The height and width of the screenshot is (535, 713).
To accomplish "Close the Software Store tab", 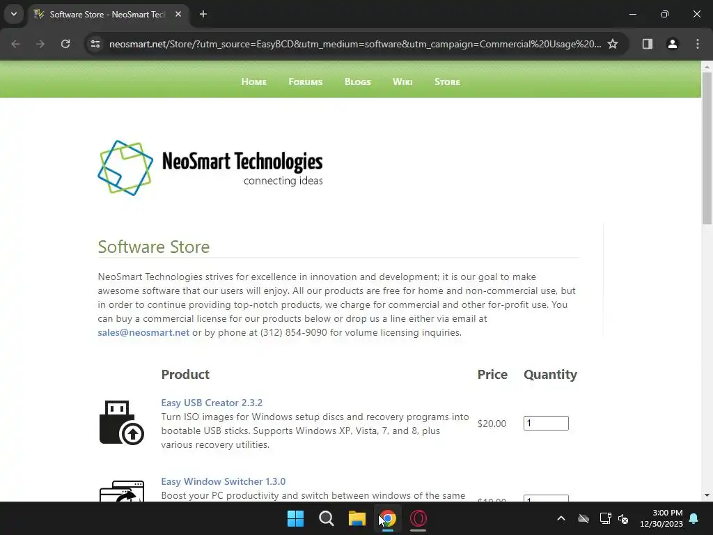I will 178,14.
